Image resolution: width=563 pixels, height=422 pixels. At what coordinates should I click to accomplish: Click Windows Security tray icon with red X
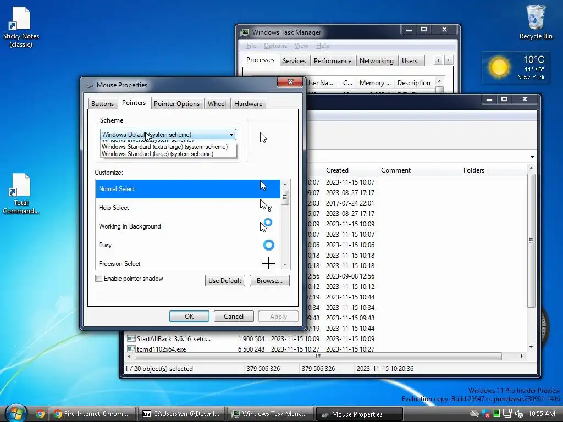click(x=486, y=414)
